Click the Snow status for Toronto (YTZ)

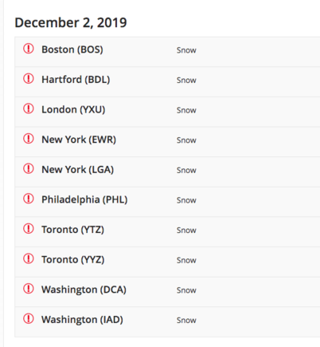tap(186, 231)
